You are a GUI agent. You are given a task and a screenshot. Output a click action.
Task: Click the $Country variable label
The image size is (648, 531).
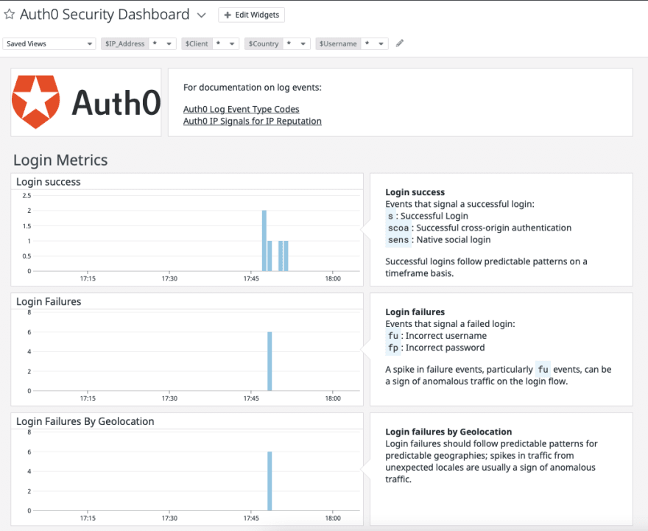[264, 43]
